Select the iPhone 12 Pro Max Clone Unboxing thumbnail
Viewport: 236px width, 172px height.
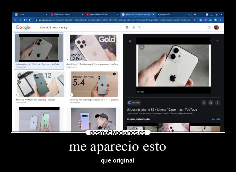pos(40,84)
